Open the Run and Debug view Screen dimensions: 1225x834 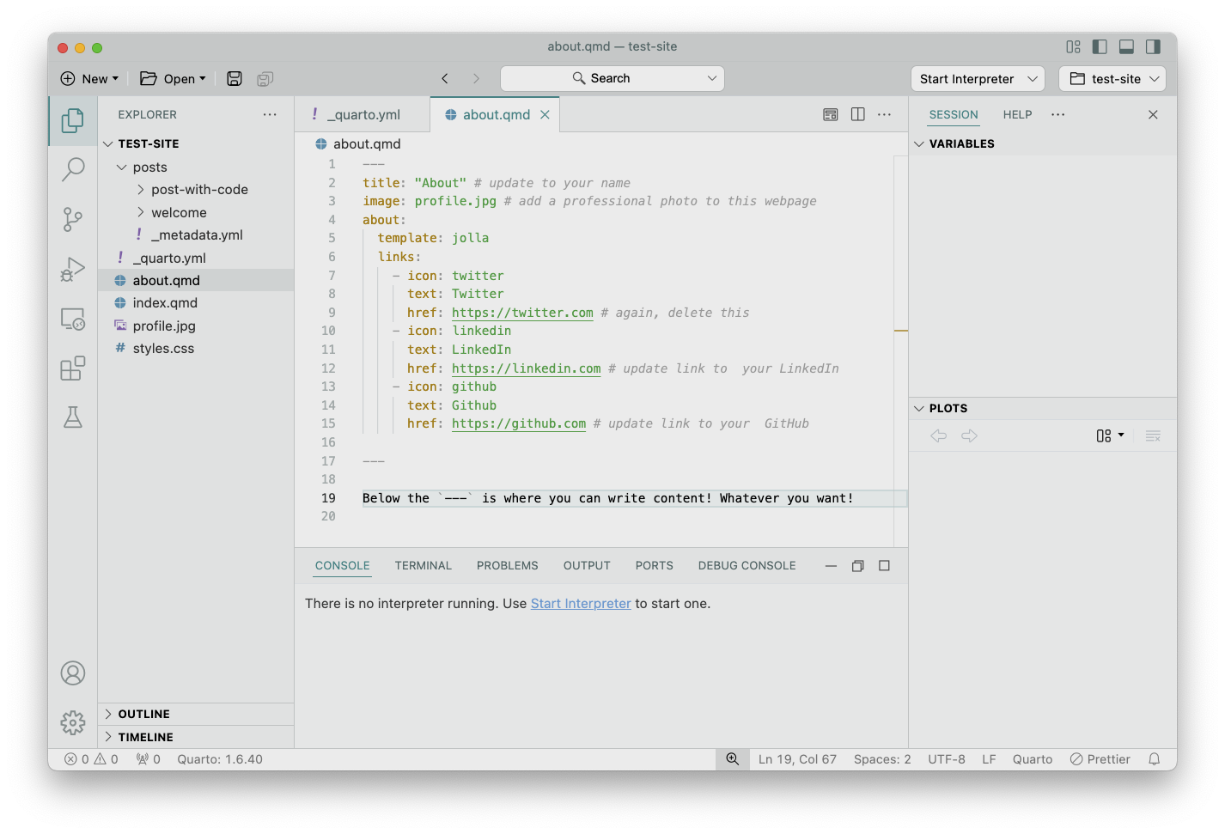[73, 269]
